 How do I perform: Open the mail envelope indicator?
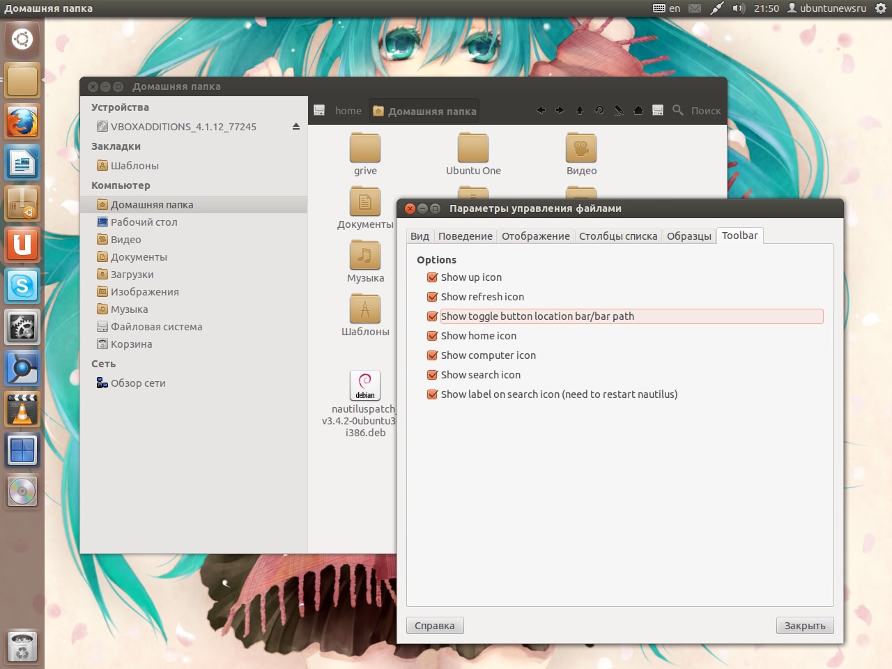point(695,8)
